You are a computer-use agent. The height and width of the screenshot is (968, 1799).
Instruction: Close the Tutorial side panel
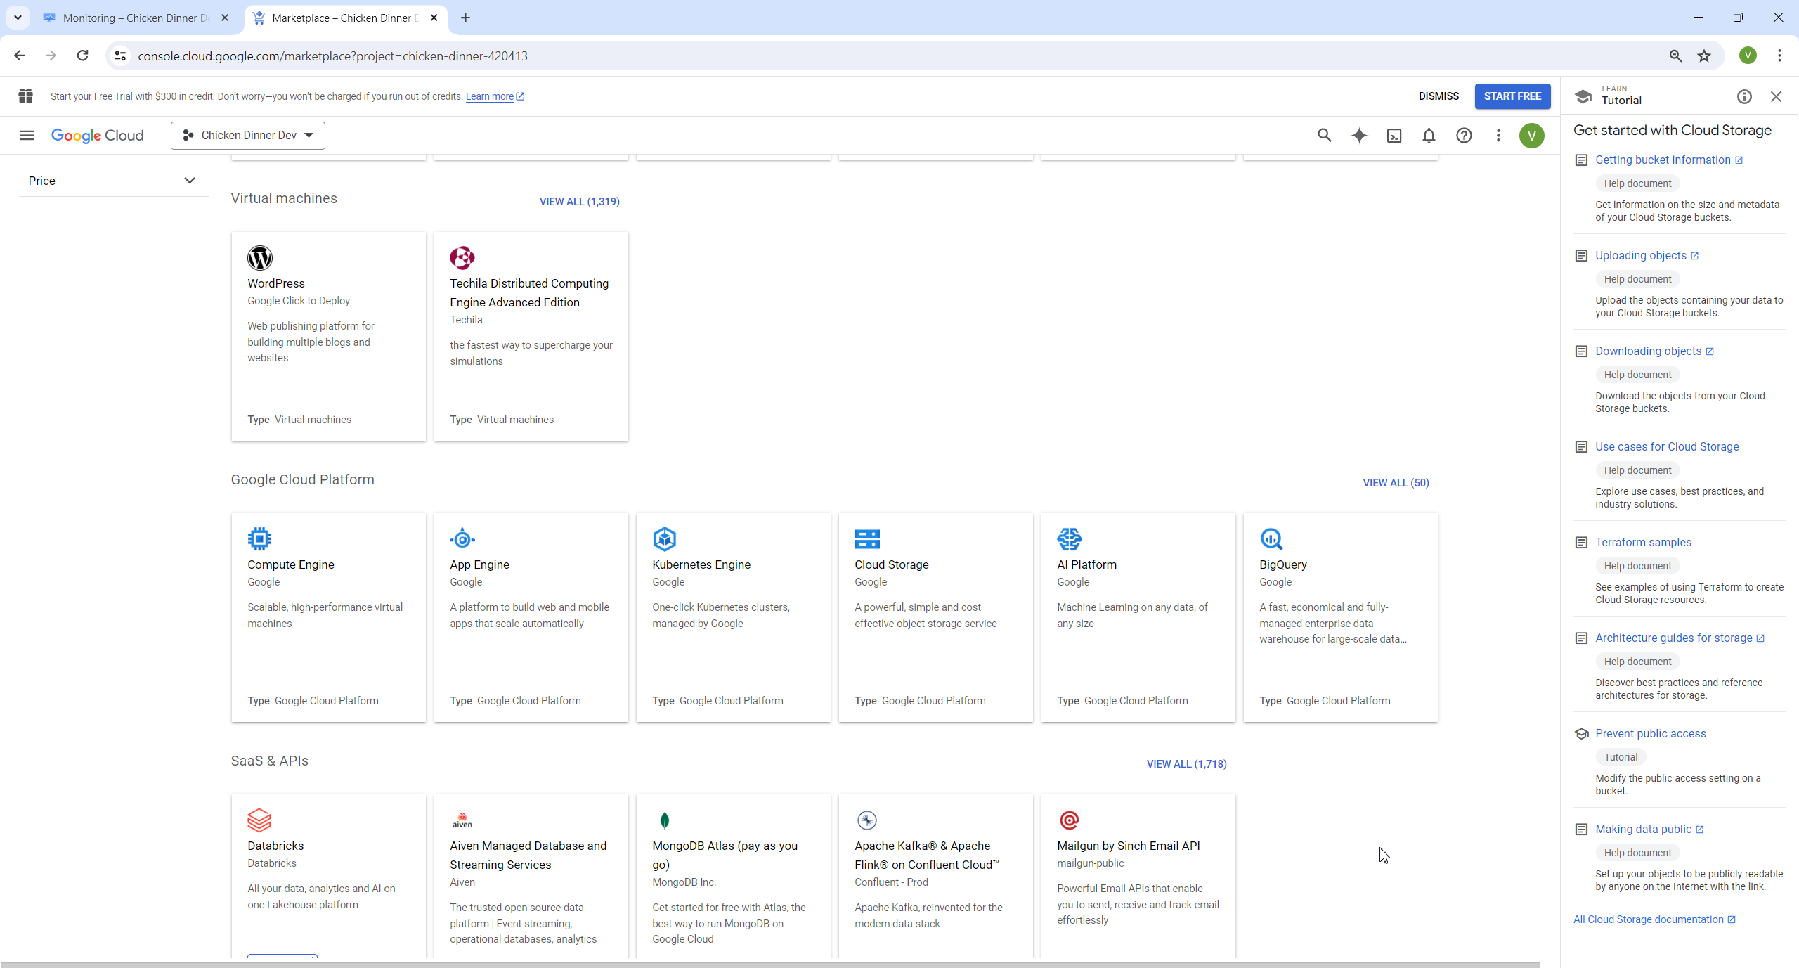tap(1776, 96)
